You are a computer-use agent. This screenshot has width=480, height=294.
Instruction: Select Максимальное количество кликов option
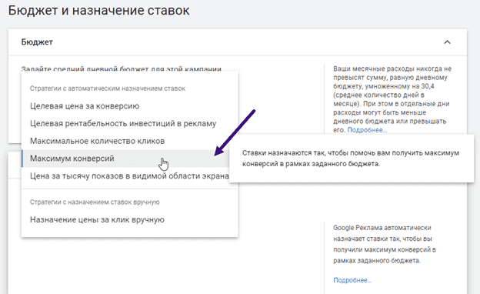129,141
